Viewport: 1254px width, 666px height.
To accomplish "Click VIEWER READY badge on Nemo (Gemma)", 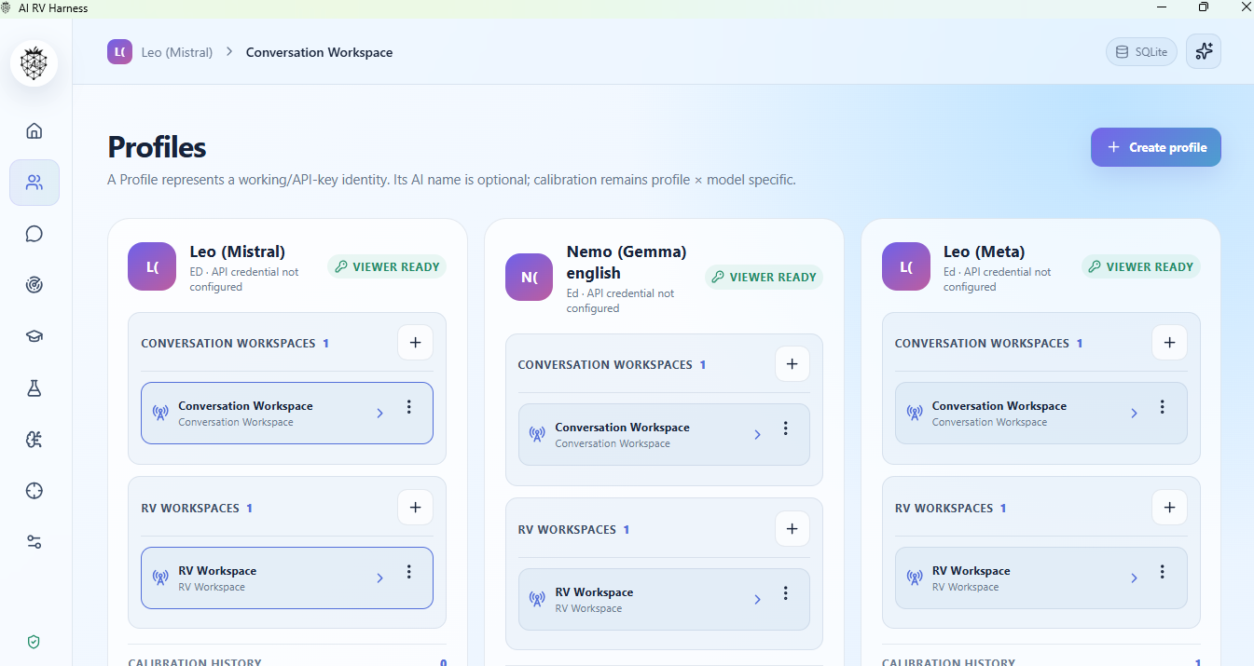I will point(764,277).
